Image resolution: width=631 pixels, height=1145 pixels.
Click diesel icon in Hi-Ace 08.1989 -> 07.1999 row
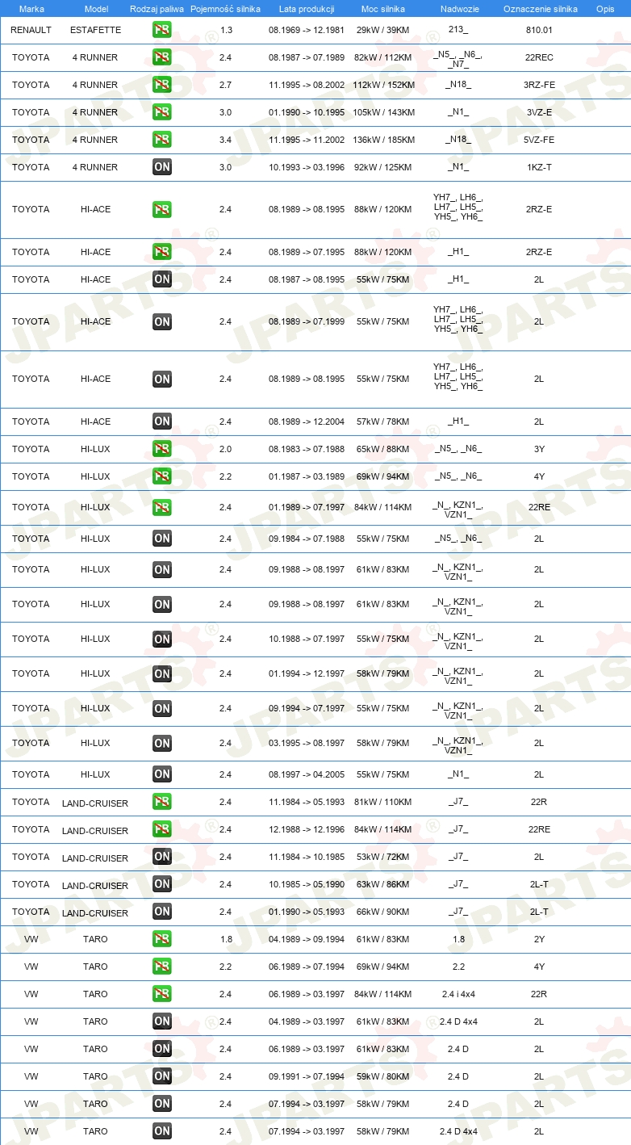pyautogui.click(x=162, y=321)
